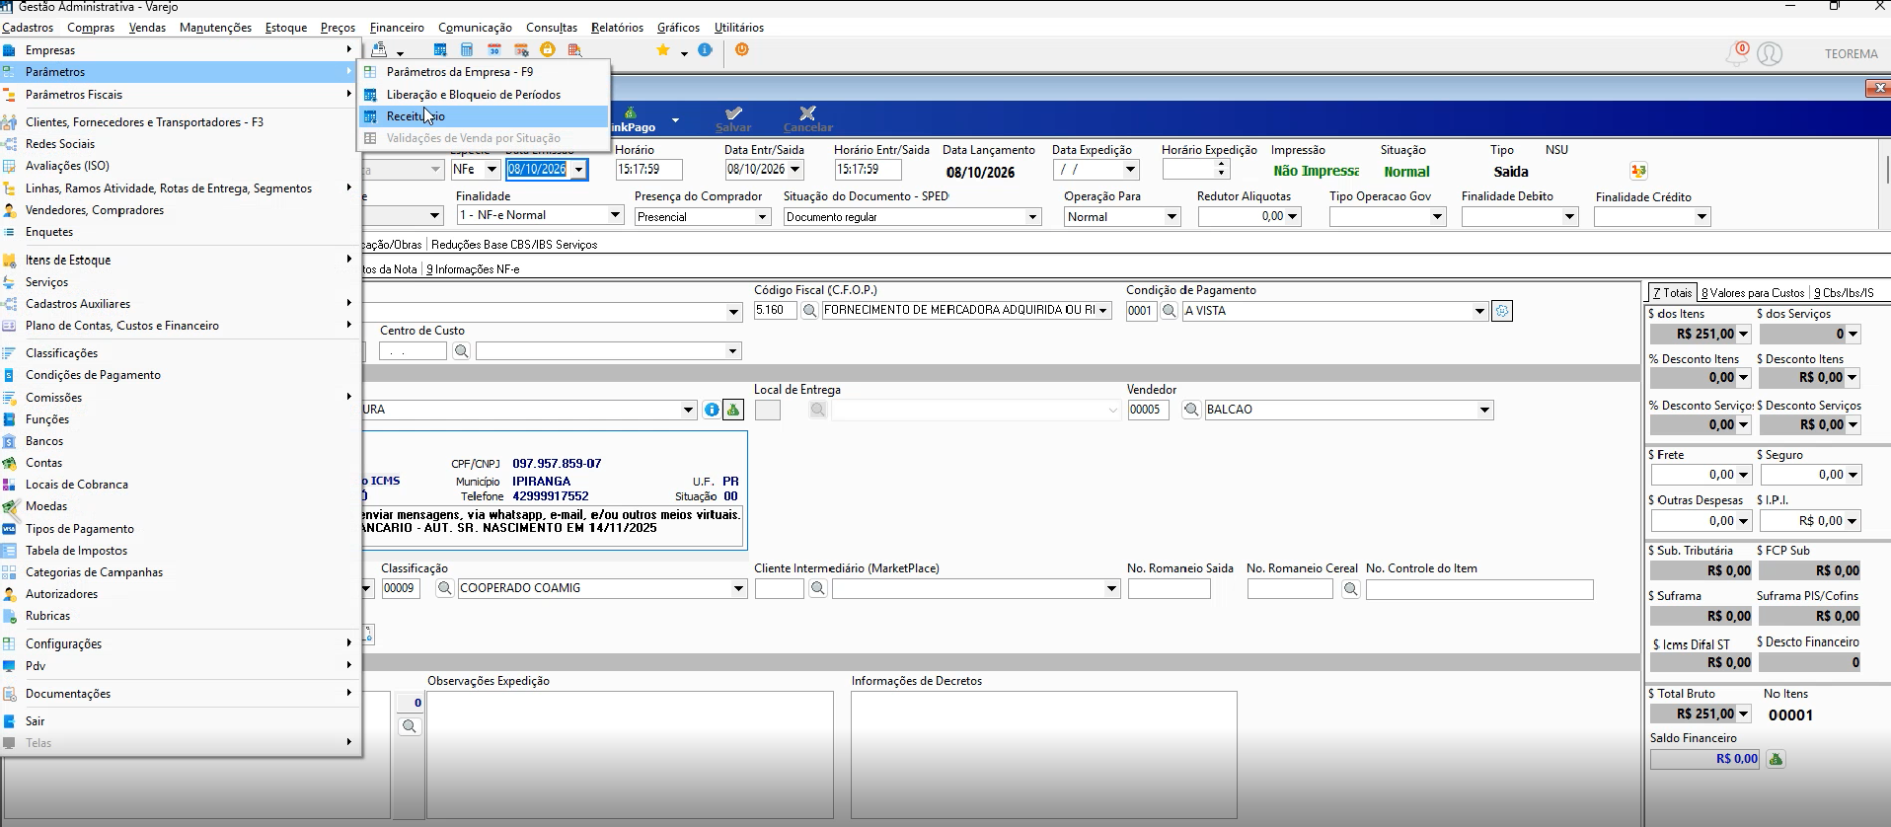This screenshot has width=1891, height=827.
Task: Click the magnifier beside Vendedor code 00005
Action: [1191, 410]
